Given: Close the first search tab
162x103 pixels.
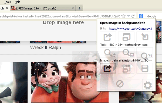Looking at the screenshot, I should (7, 8).
